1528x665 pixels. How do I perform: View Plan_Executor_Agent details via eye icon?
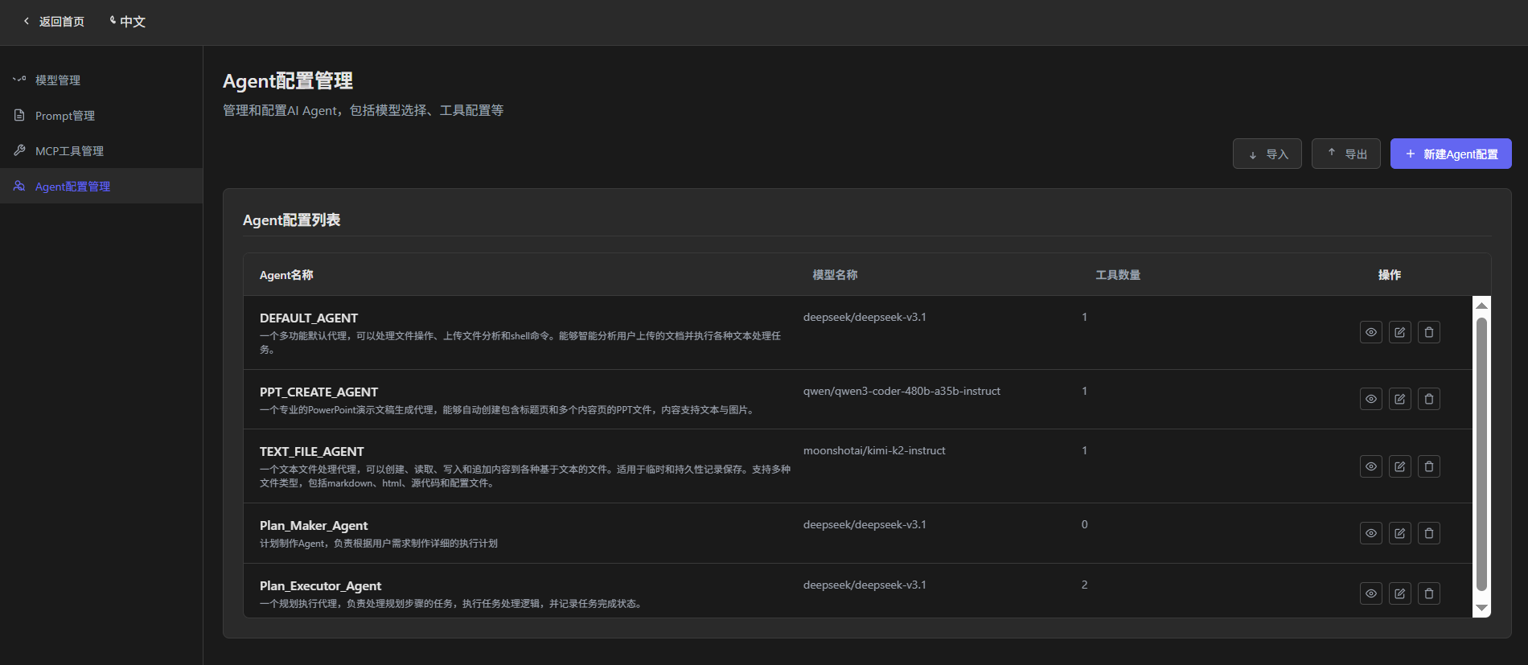pyautogui.click(x=1371, y=593)
